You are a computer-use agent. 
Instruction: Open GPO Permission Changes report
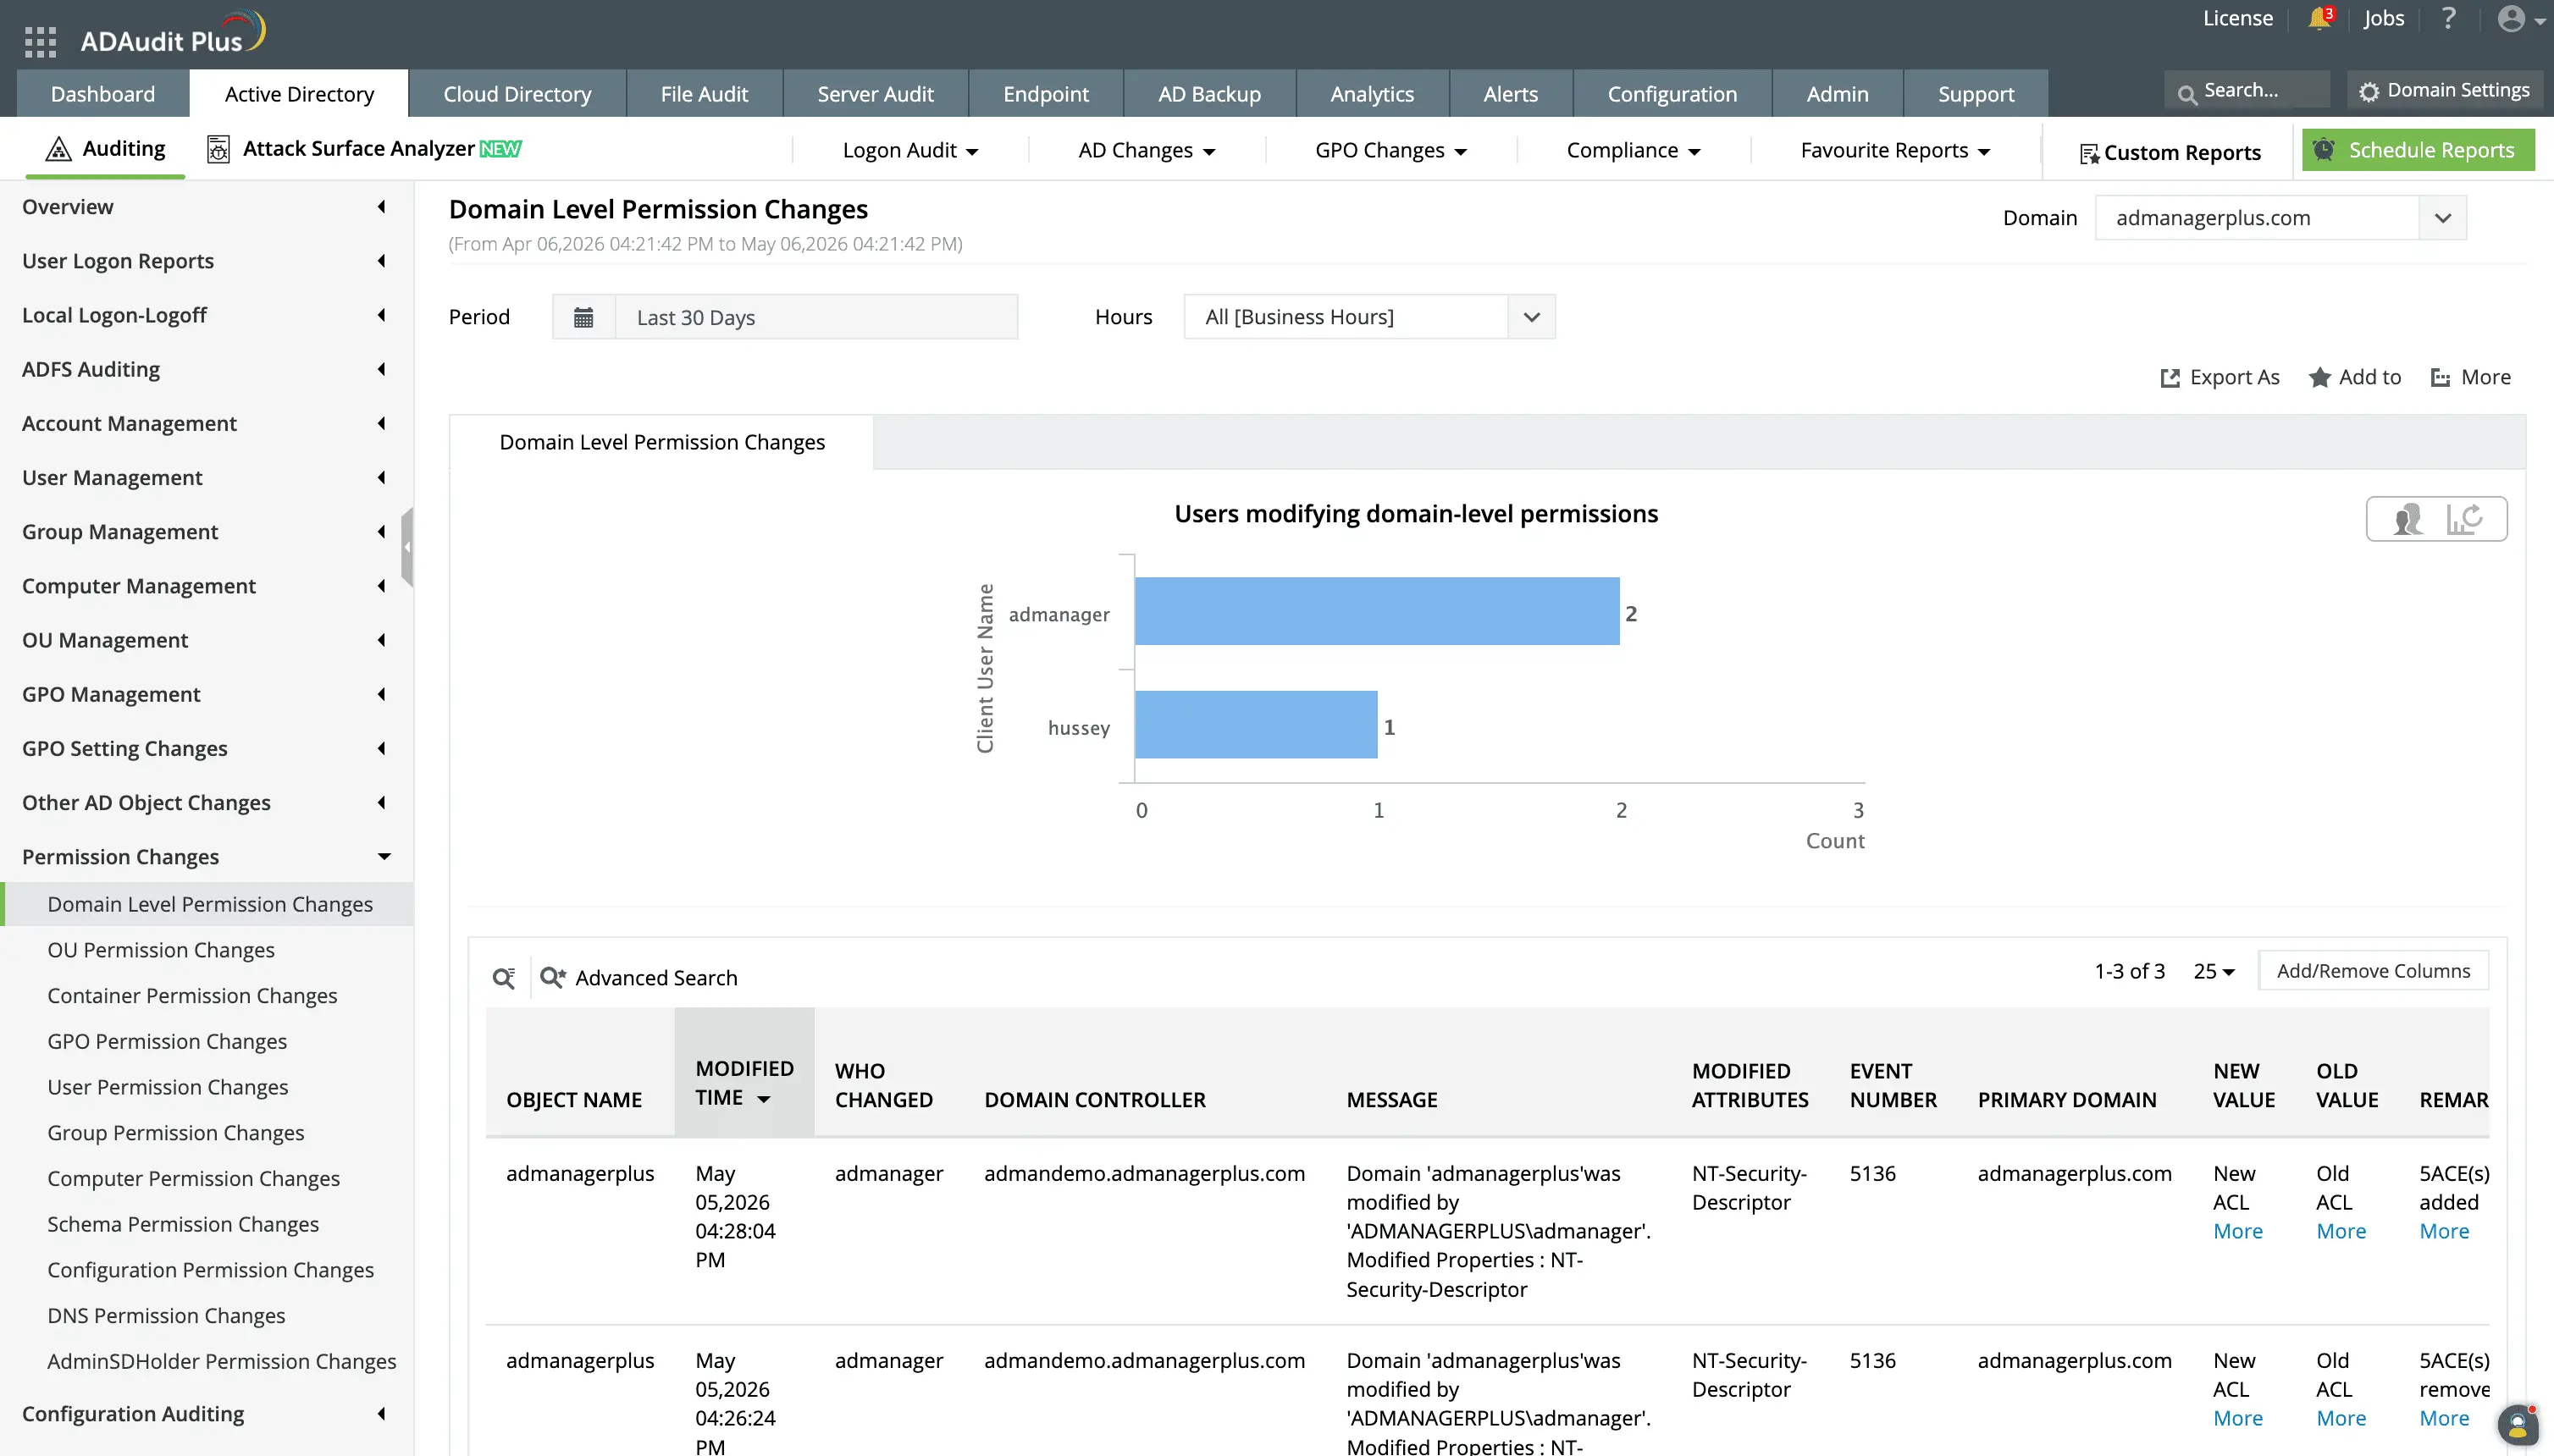coord(167,1042)
